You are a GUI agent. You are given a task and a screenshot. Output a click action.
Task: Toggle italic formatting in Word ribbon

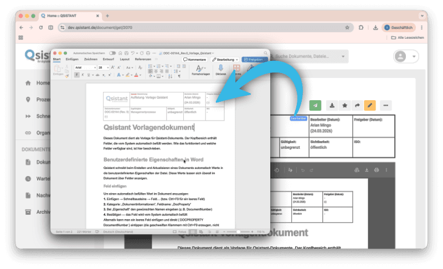(82, 75)
